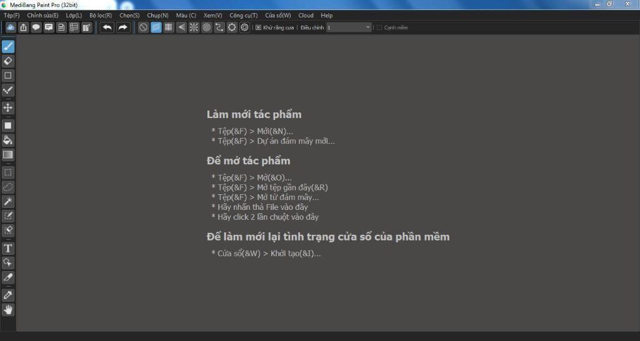Select the Dot tool square outline icon
Image resolution: width=640 pixels, height=341 pixels.
(x=7, y=76)
